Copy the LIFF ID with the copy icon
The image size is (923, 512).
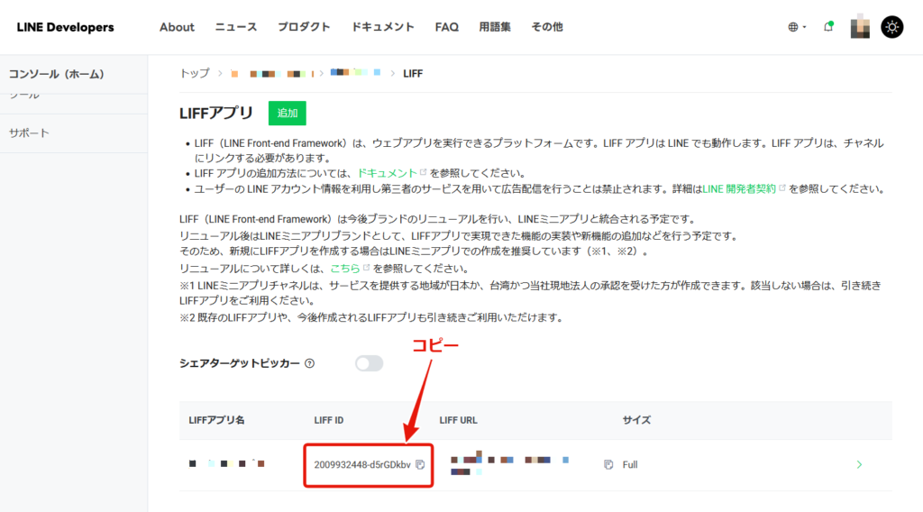420,465
